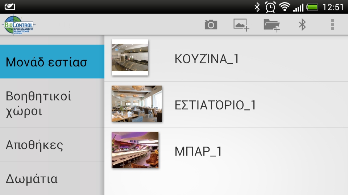Open the Δωμάτια category
348x195 pixels.
click(52, 178)
